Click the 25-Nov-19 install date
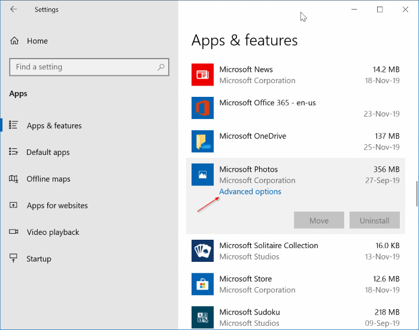Image resolution: width=419 pixels, height=330 pixels. (x=382, y=147)
